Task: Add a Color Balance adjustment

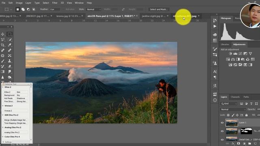Action: 233,59
